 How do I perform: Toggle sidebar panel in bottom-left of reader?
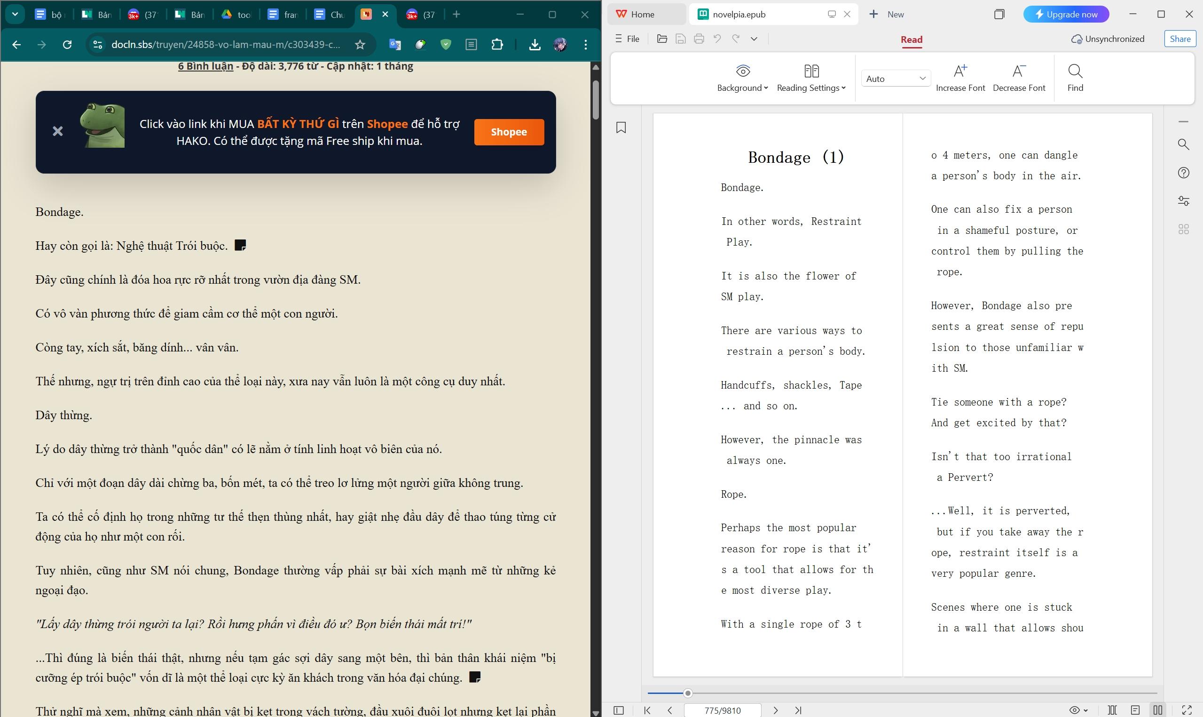[x=618, y=710]
